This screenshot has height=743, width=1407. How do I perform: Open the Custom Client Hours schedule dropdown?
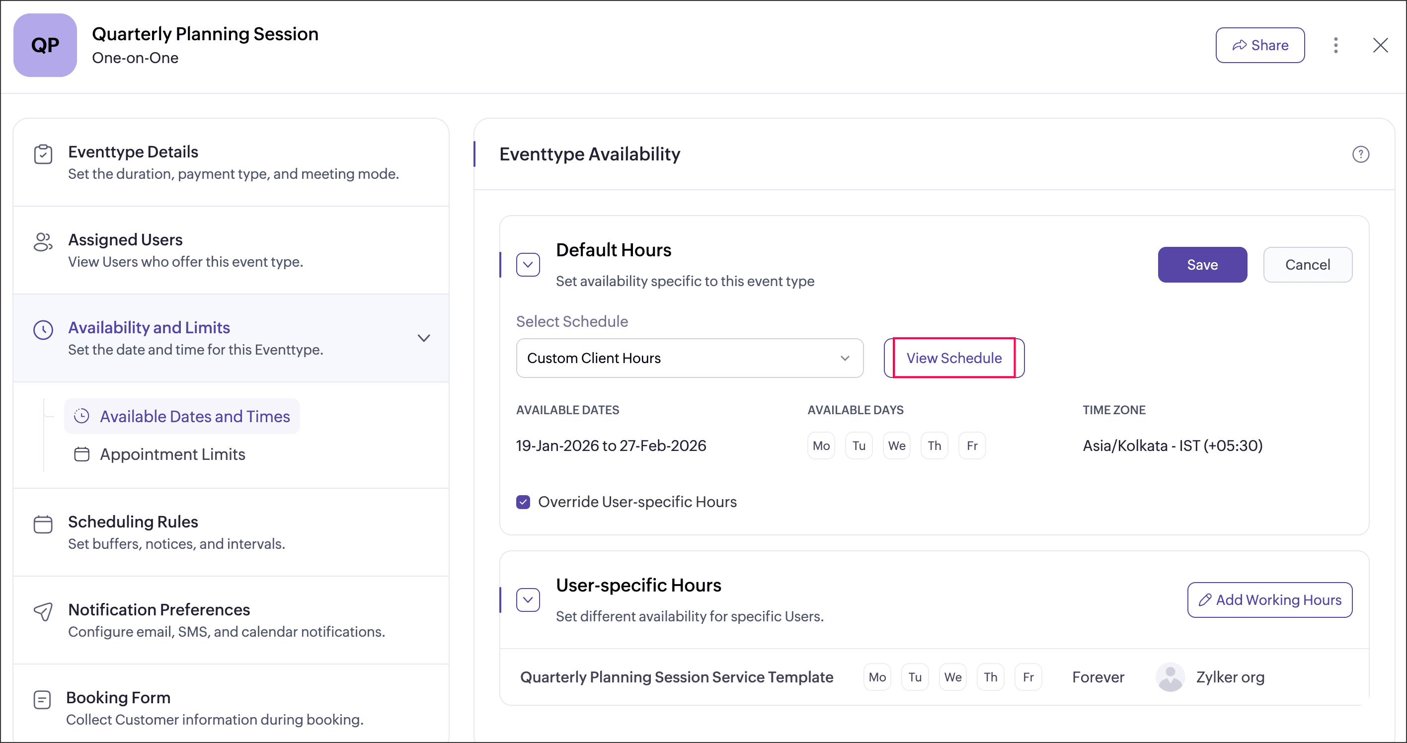(689, 358)
